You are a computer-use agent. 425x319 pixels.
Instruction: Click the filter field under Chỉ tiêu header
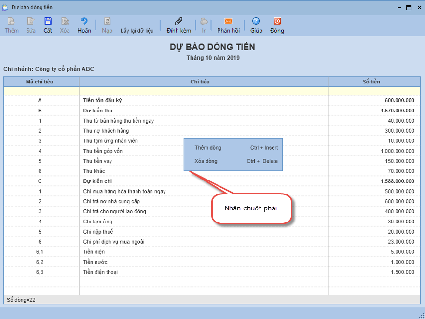(x=204, y=91)
